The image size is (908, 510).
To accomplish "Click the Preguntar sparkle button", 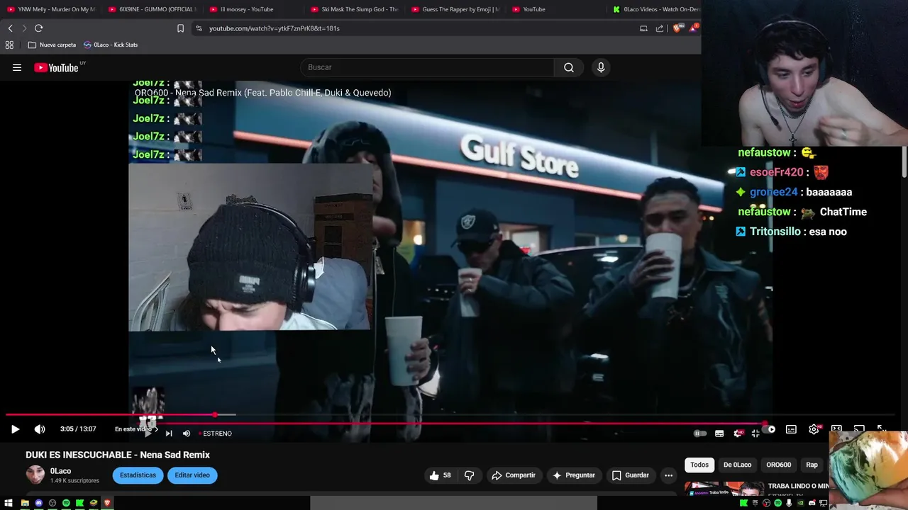I will point(574,475).
